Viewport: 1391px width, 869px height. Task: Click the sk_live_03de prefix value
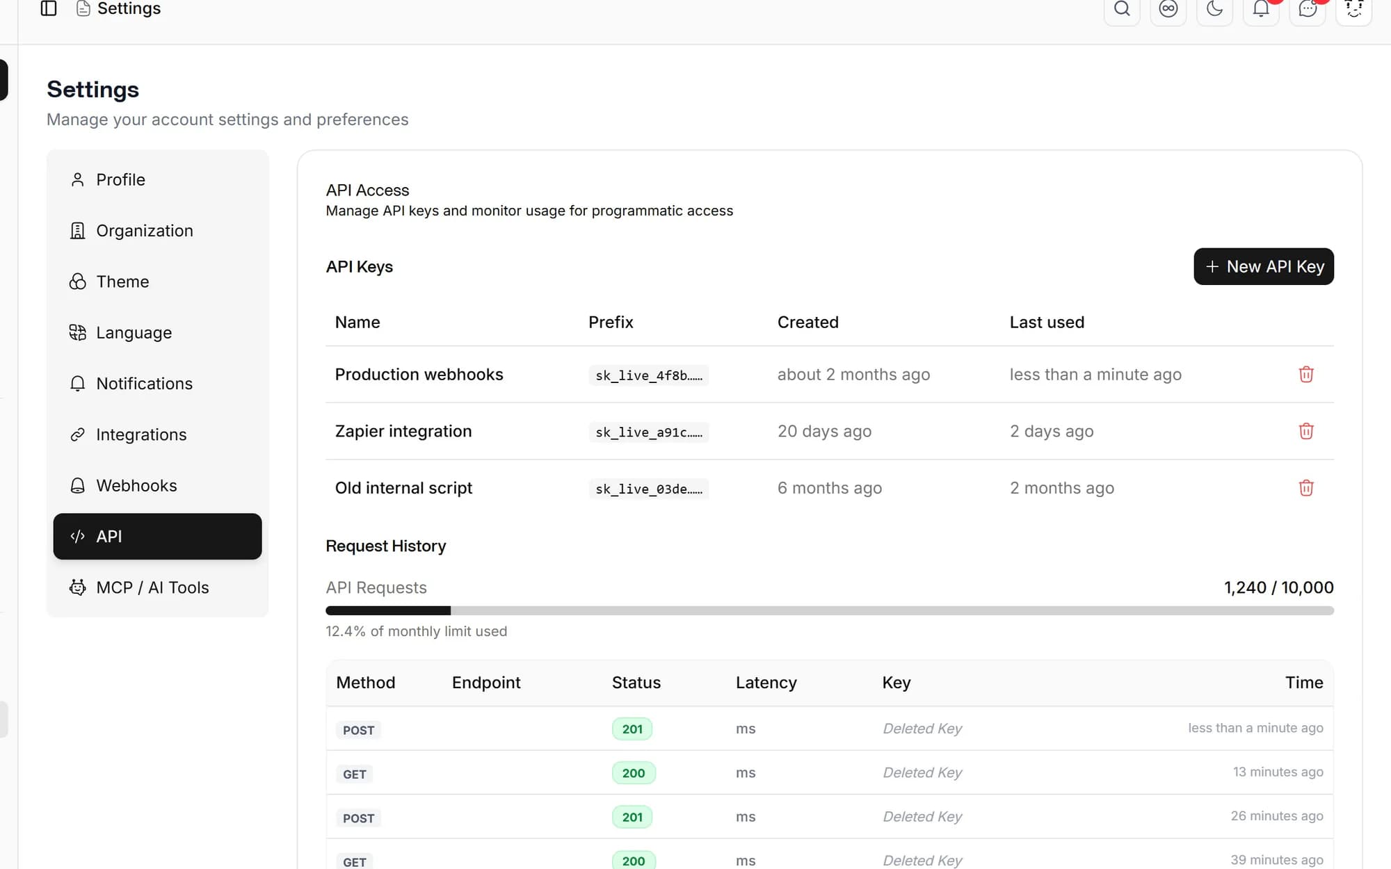click(x=648, y=489)
